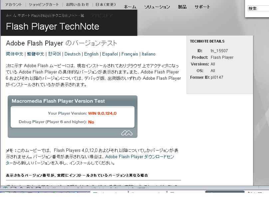
Task: Switch page language to Deutsch
Action: pyautogui.click(x=72, y=54)
